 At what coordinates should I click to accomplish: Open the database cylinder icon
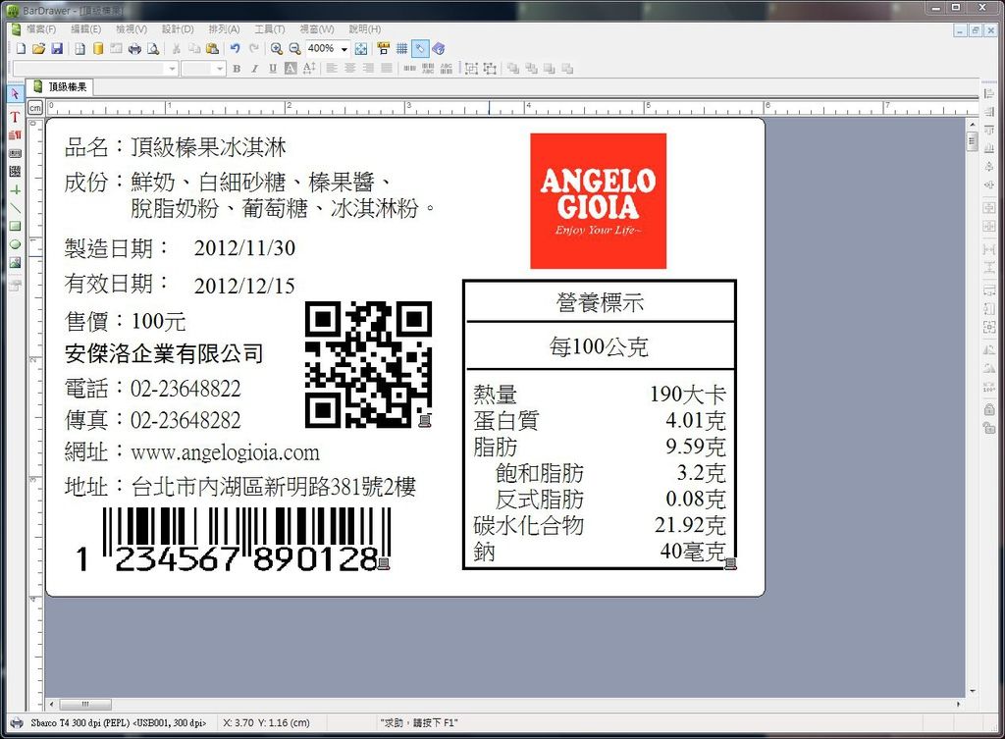tap(98, 49)
